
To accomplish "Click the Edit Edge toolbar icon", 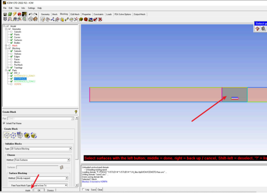I will (76, 19).
